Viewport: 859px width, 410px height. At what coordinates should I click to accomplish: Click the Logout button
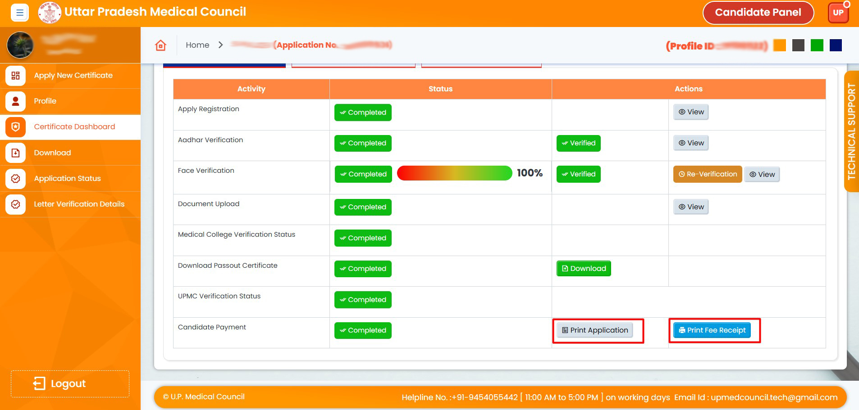(x=70, y=384)
